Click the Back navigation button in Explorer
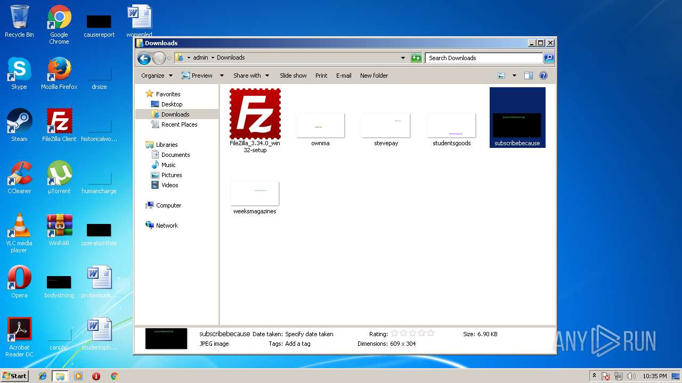The width and height of the screenshot is (682, 383). [144, 58]
